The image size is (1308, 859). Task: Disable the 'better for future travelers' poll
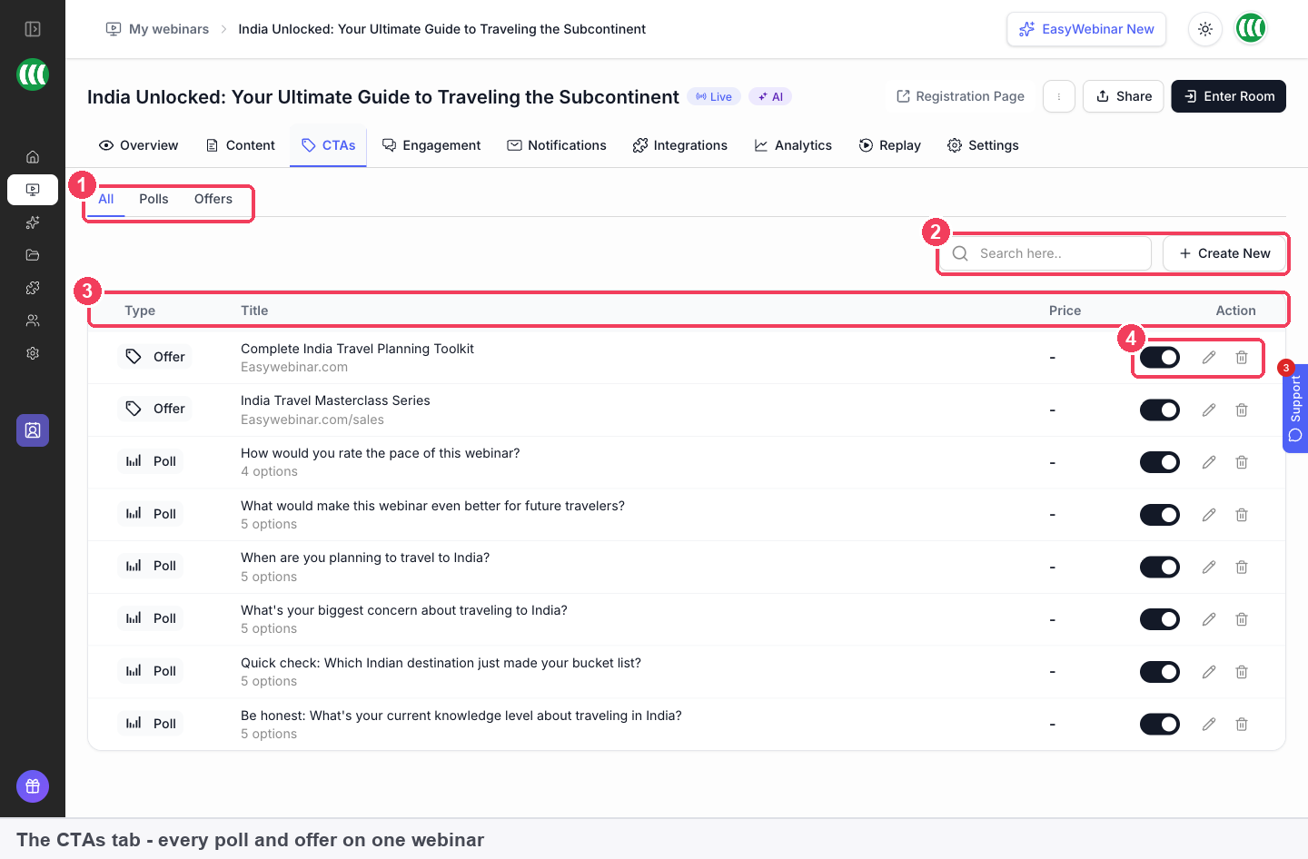pyautogui.click(x=1160, y=515)
